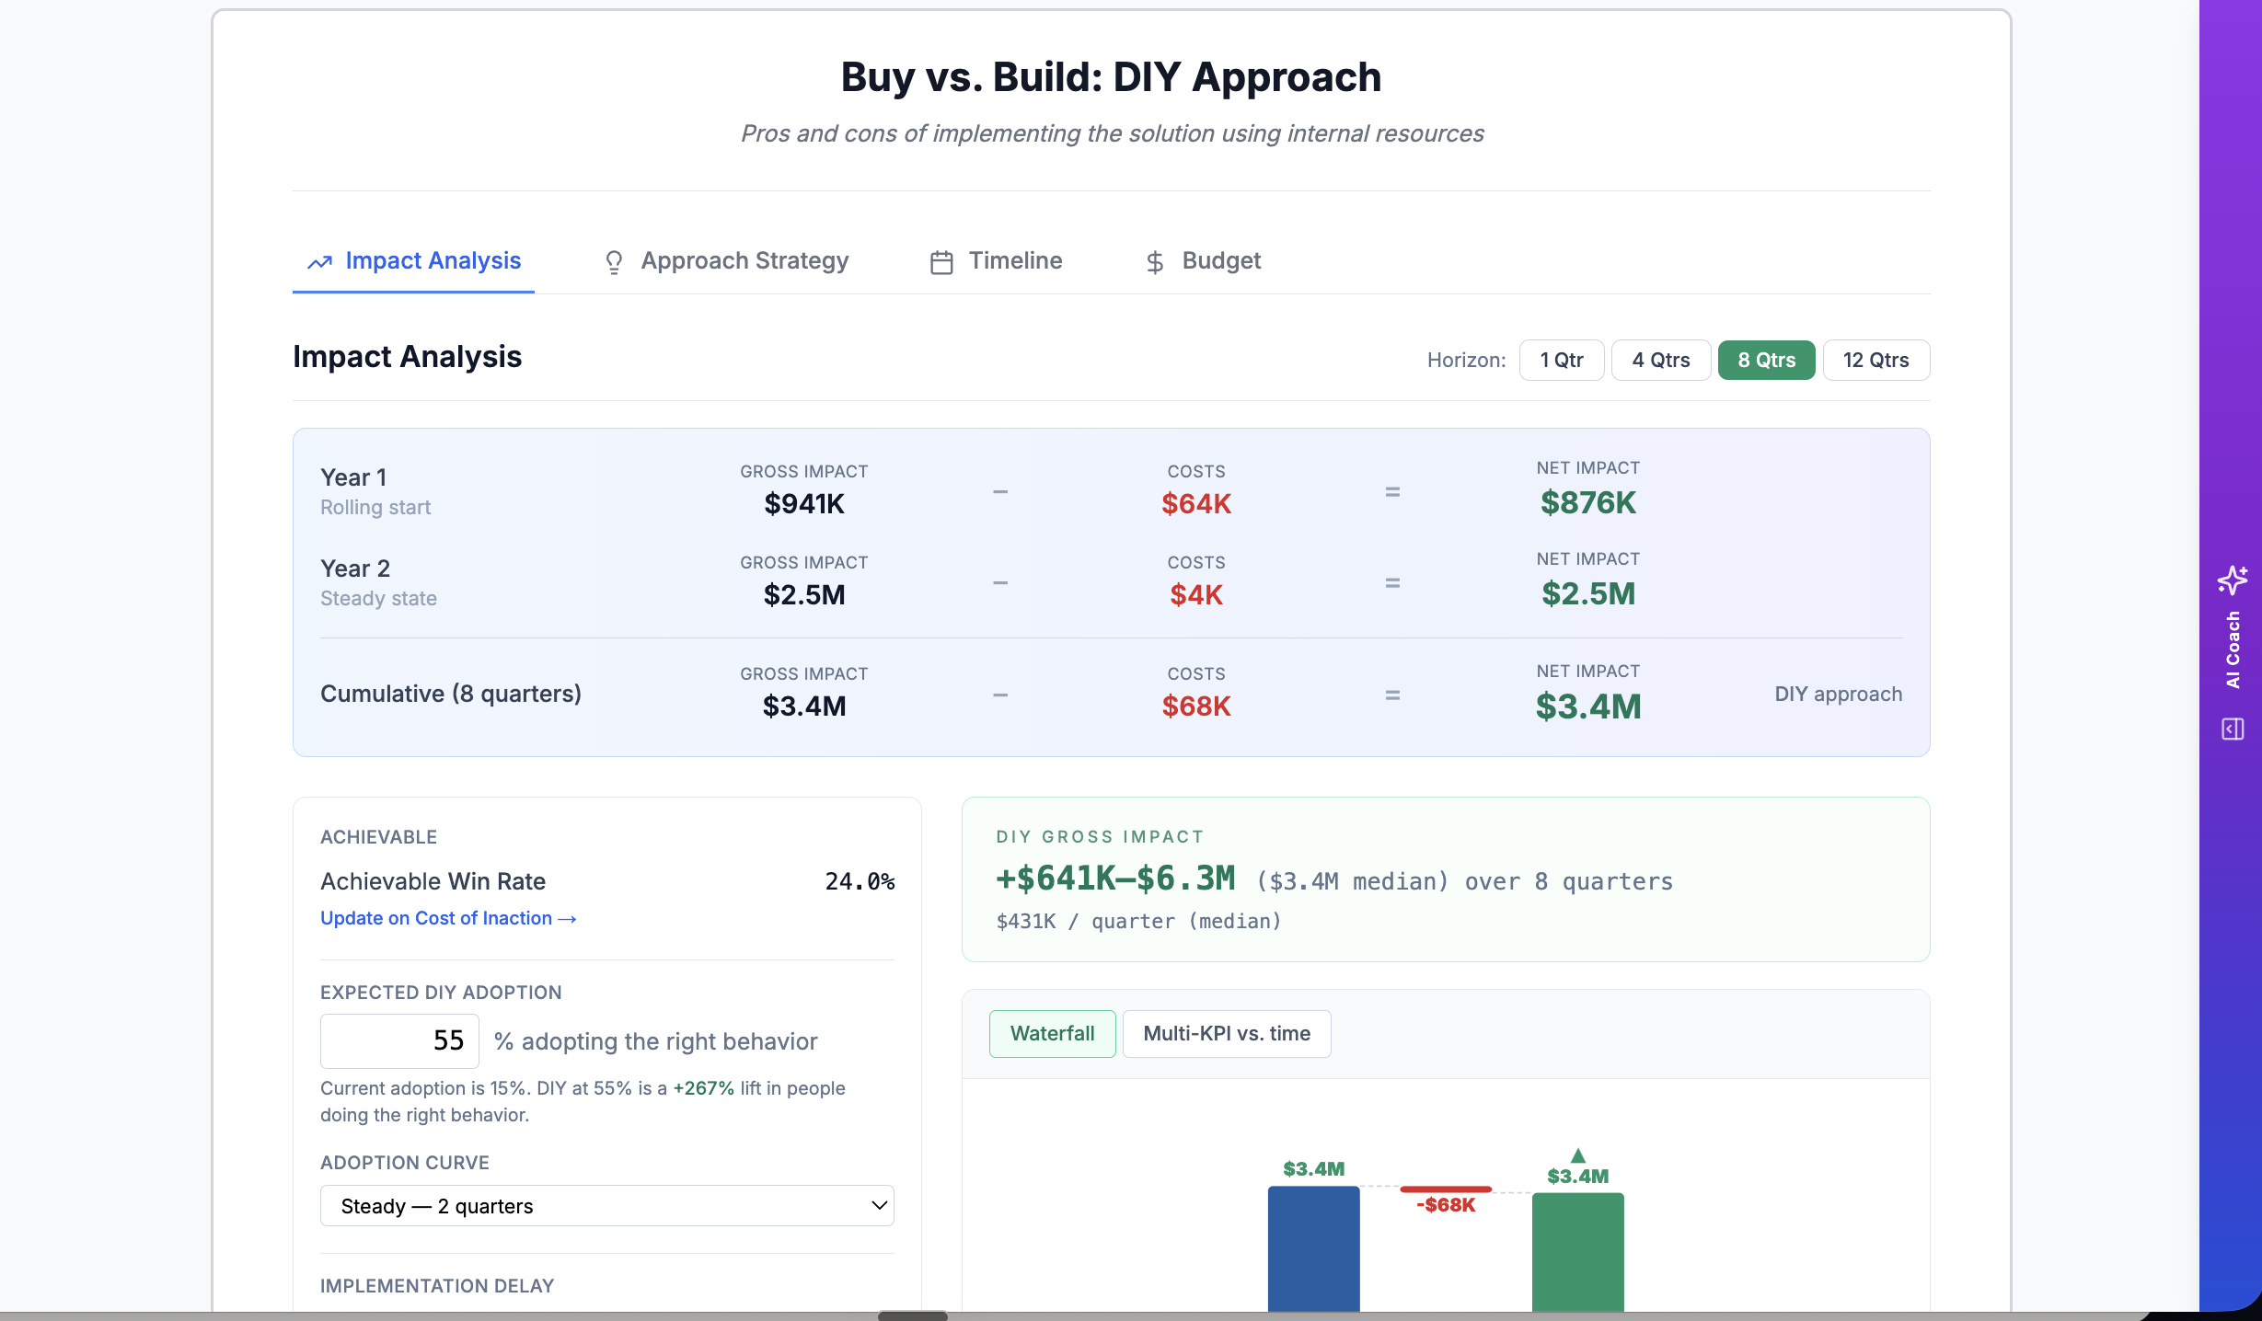The height and width of the screenshot is (1321, 2262).
Task: Click the +$641K–$6.3M gross impact range
Action: point(1115,879)
